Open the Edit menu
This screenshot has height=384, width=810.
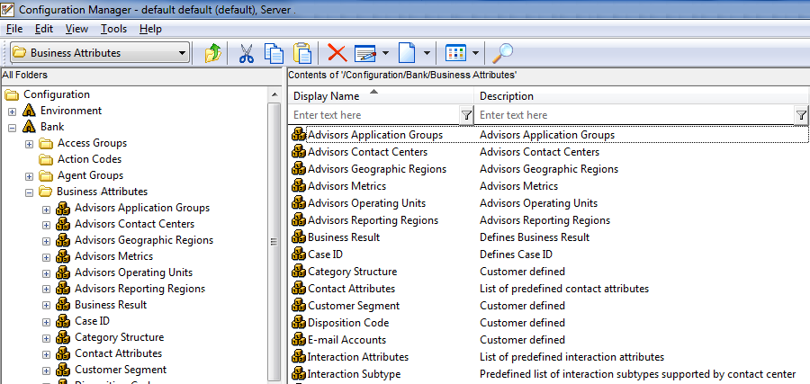point(44,29)
